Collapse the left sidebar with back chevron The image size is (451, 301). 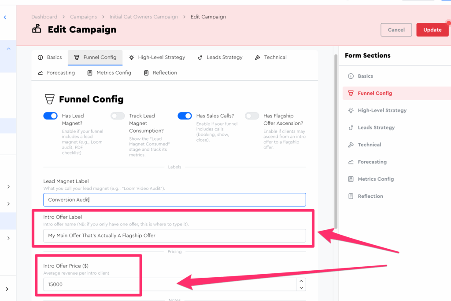pos(5,18)
